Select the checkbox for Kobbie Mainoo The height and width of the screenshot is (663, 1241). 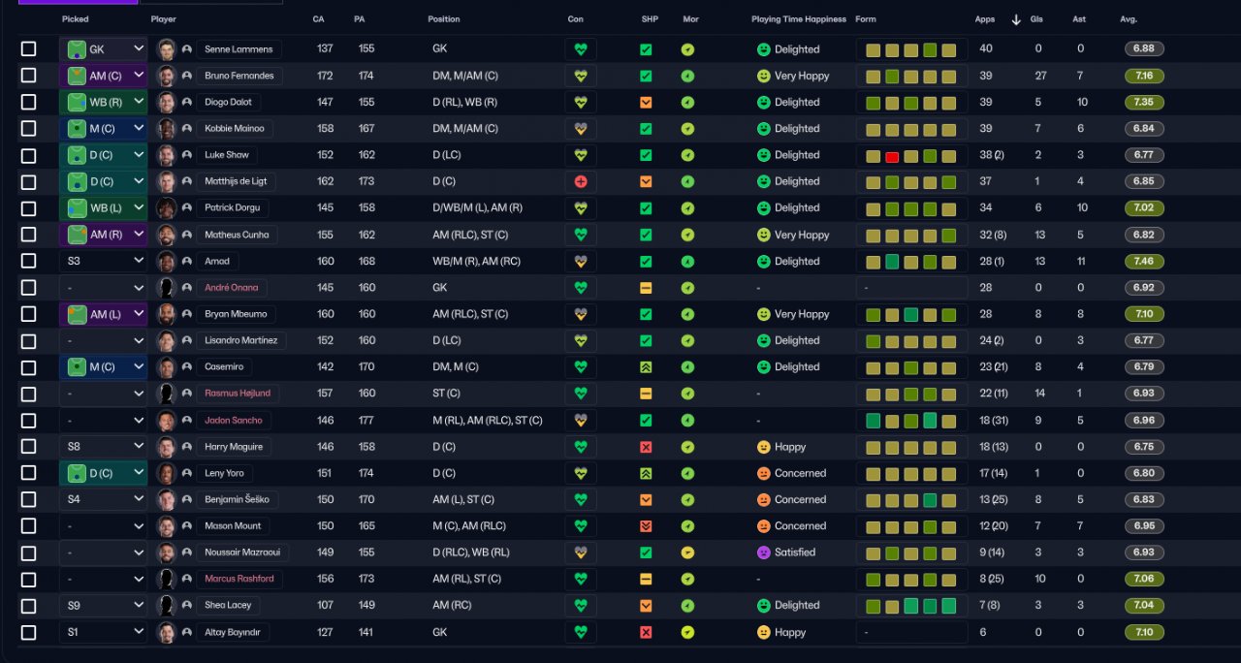point(28,129)
